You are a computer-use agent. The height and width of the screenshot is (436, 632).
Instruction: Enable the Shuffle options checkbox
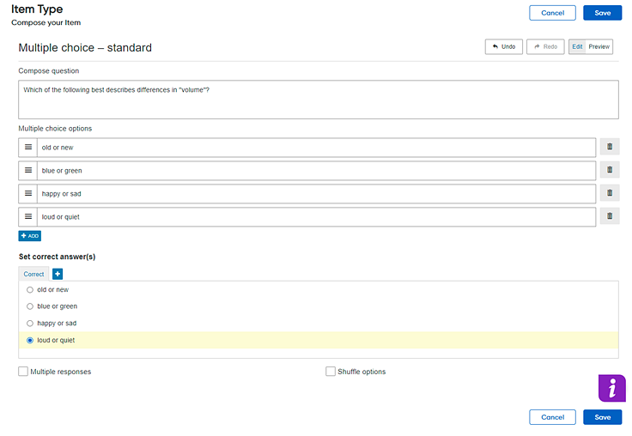pyautogui.click(x=331, y=371)
